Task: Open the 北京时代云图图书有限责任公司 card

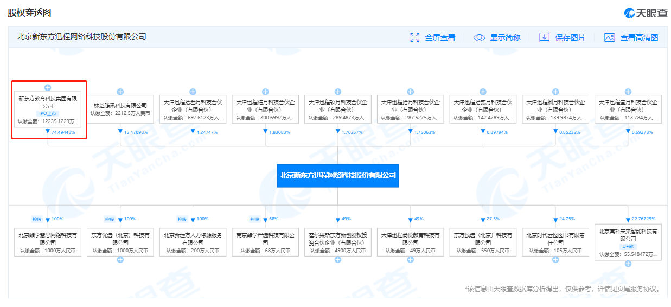Action: (x=555, y=242)
